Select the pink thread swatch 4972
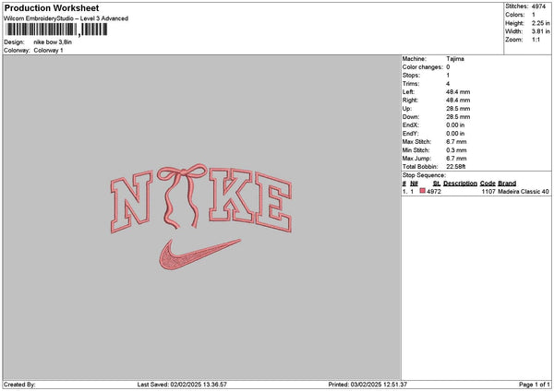554x391 pixels. tap(422, 191)
